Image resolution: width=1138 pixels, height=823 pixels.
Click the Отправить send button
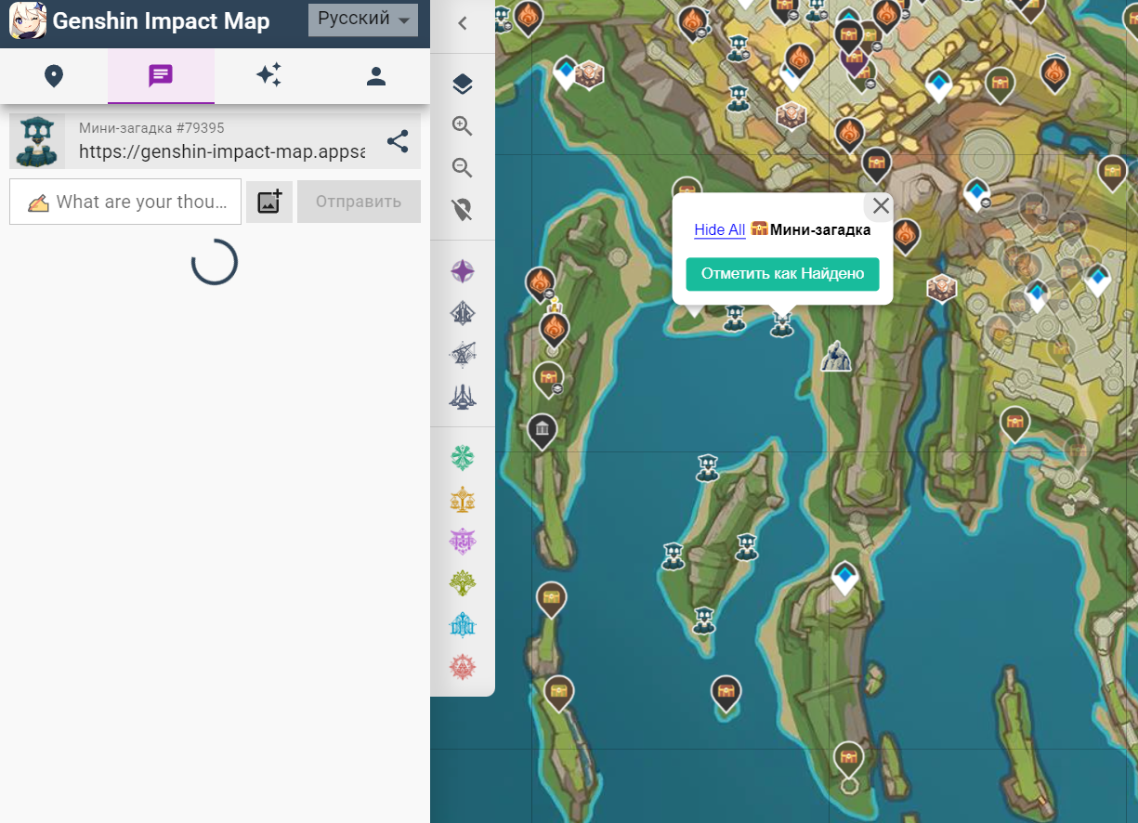click(359, 202)
